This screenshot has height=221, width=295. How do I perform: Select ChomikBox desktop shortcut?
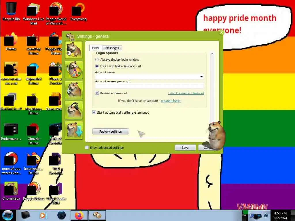[x=11, y=191]
